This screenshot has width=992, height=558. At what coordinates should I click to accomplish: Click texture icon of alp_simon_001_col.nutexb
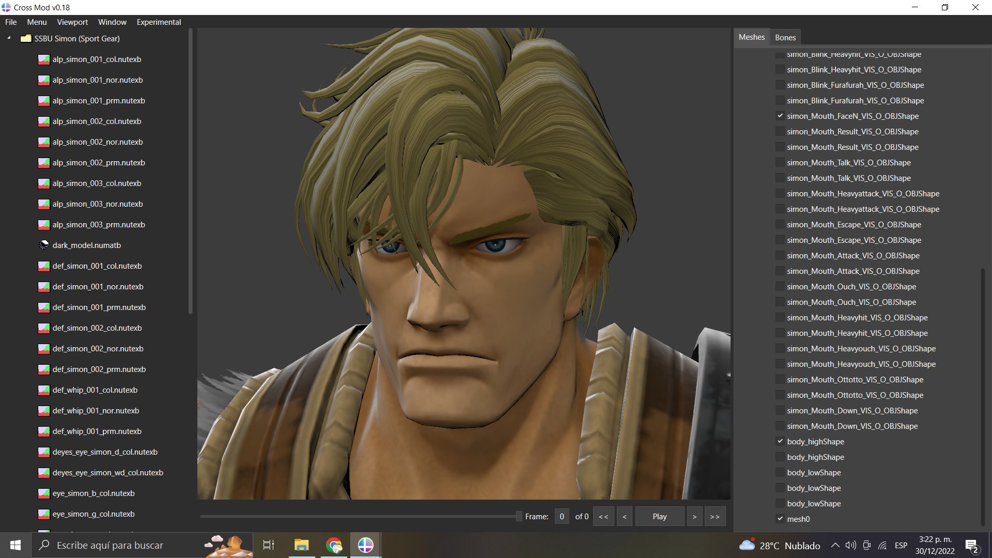[44, 59]
